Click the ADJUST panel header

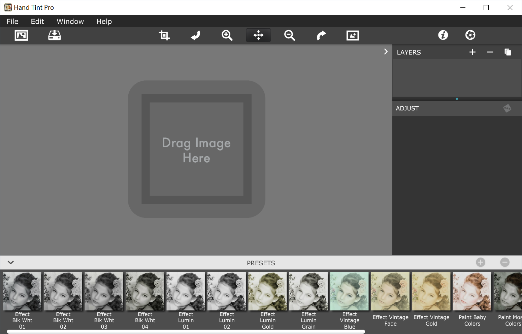pos(457,108)
